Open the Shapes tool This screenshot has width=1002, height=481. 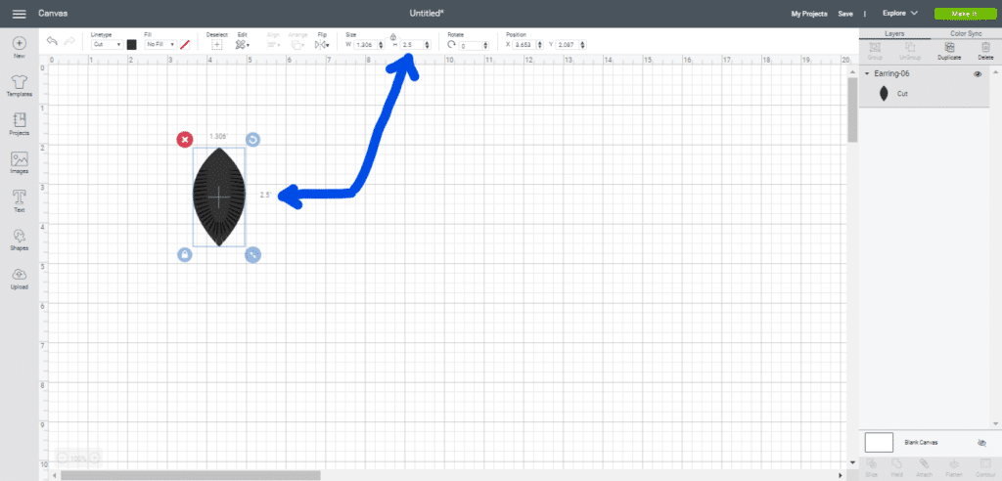coord(19,238)
